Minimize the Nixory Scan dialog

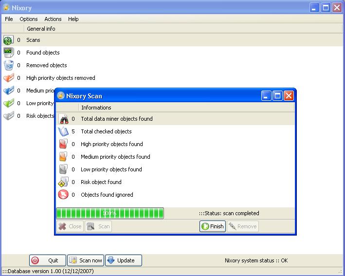[x=266, y=96]
